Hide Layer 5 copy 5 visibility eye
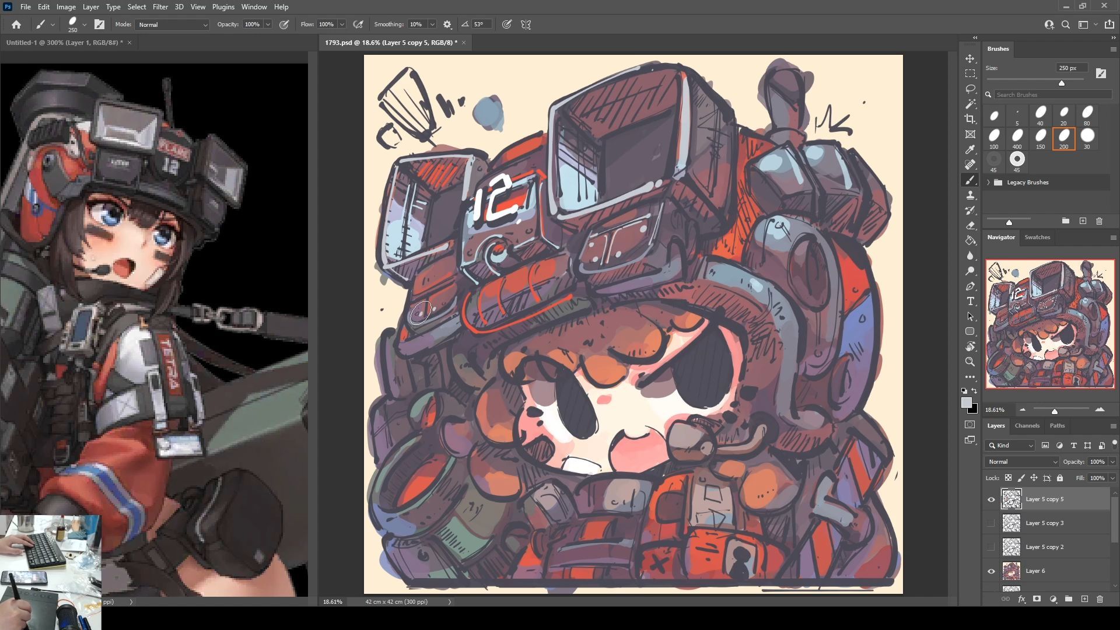The image size is (1120, 630). click(991, 499)
